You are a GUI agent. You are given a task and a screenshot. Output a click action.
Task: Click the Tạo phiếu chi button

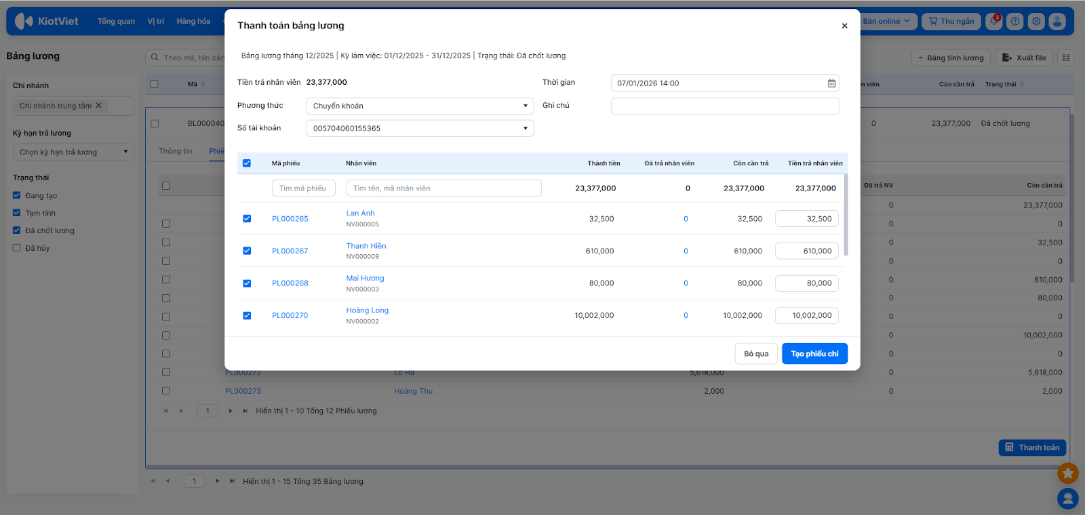[814, 354]
